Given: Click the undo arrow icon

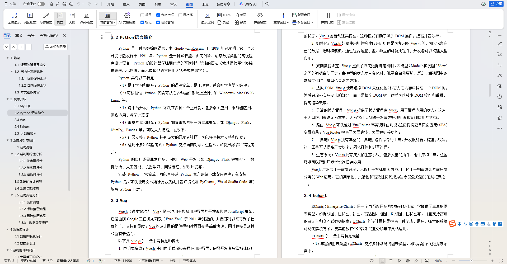Looking at the screenshot, I should [x=79, y=4].
